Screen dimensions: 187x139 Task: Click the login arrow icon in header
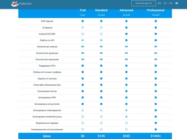pos(177,3)
